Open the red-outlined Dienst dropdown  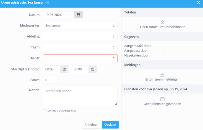(x=80, y=58)
